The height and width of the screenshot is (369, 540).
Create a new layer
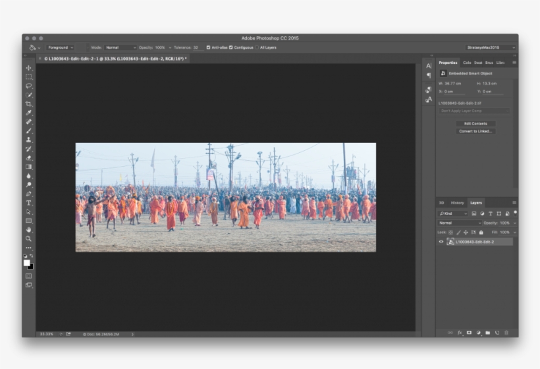pos(497,333)
